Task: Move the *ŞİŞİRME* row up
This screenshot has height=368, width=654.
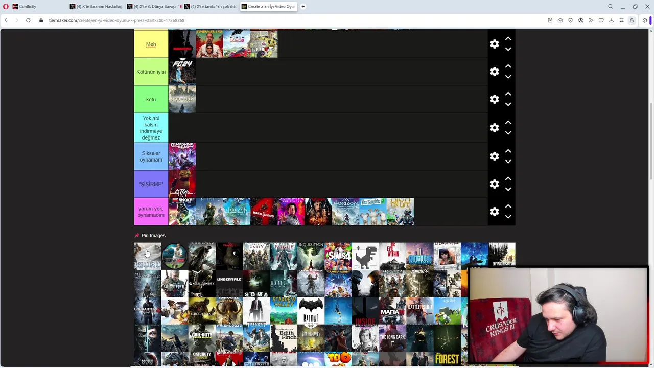Action: (x=508, y=179)
